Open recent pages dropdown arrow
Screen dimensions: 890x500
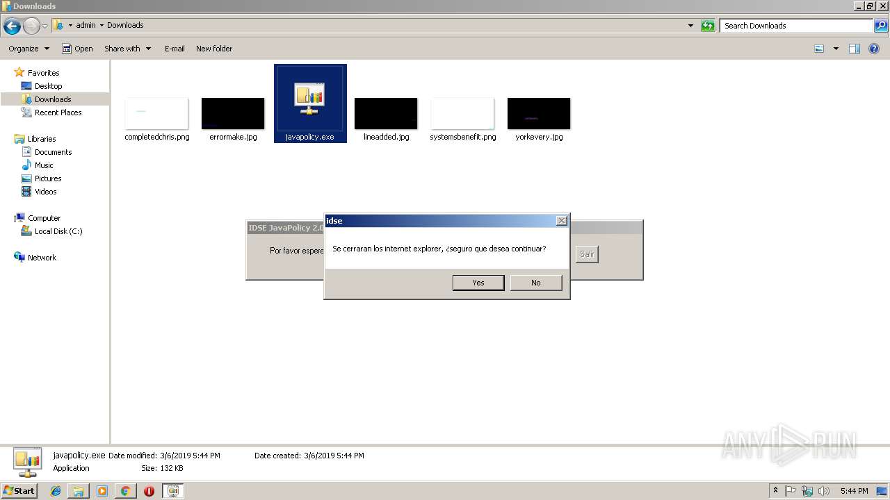click(x=44, y=26)
